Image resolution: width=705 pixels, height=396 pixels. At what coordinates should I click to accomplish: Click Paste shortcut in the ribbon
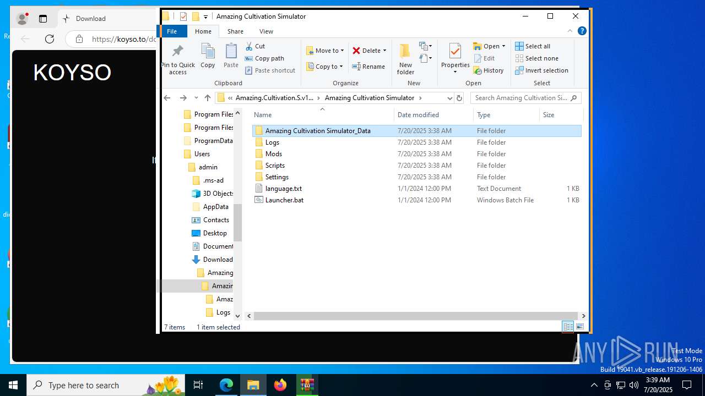(x=270, y=70)
